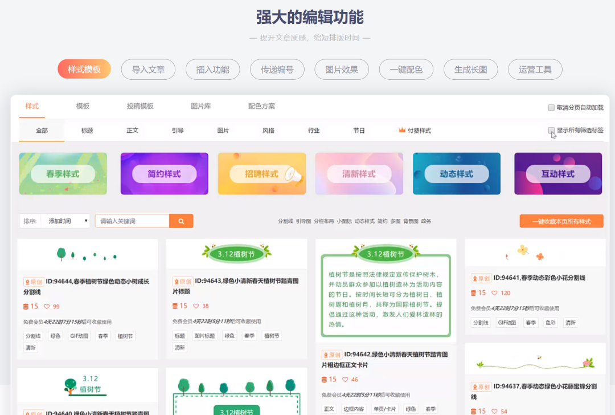Click the 分割线 quick keyword link

click(x=285, y=221)
